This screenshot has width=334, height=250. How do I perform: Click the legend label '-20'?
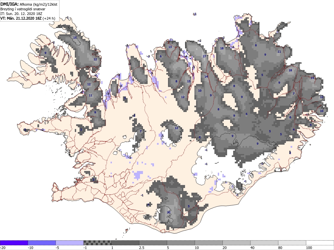(3, 248)
